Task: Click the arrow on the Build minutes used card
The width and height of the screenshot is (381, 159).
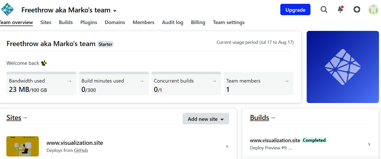Action: click(x=142, y=81)
